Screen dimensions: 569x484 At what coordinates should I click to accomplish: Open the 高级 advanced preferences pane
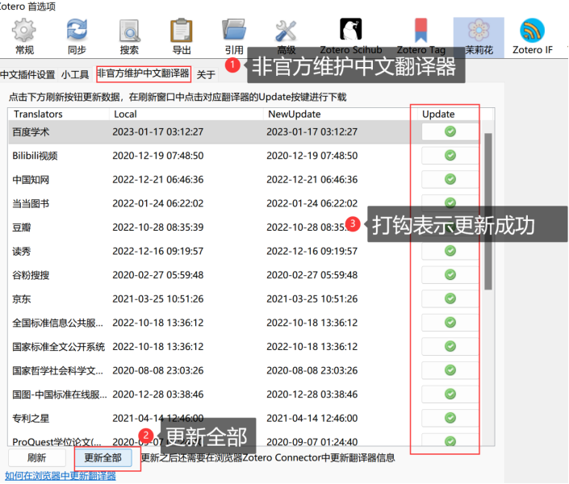[286, 37]
